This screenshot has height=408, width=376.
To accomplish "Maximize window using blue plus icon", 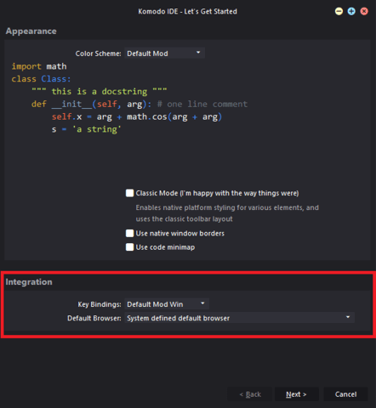I will (x=351, y=11).
